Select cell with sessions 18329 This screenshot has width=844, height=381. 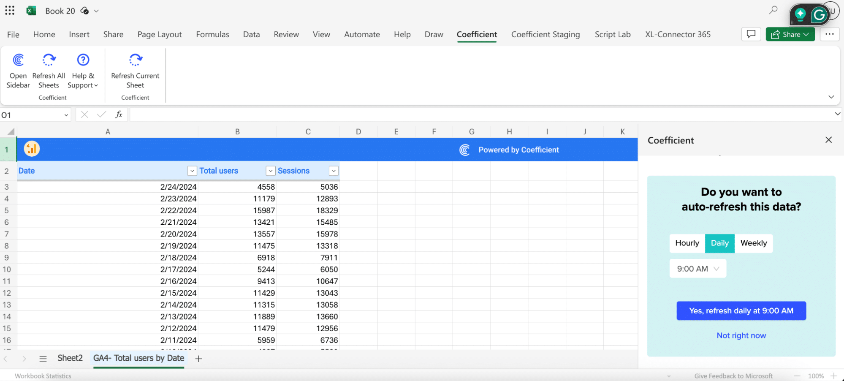pos(308,210)
